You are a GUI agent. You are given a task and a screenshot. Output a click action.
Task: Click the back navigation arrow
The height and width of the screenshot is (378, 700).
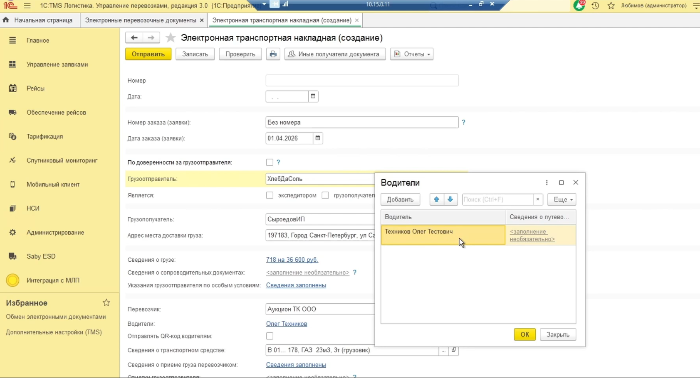pyautogui.click(x=134, y=38)
